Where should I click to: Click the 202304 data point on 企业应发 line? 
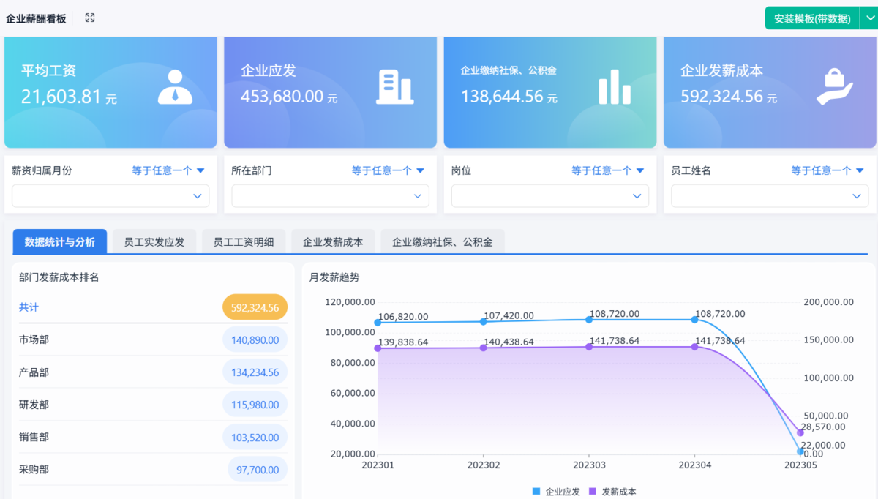click(x=694, y=320)
